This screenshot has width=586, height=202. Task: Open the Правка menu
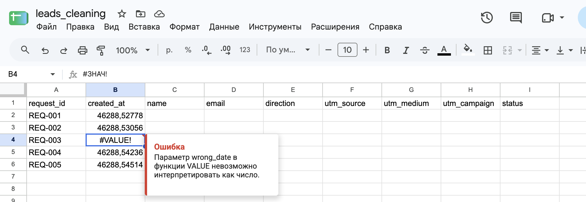tap(80, 27)
